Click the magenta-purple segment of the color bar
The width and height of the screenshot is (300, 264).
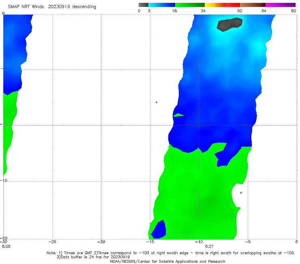281,5
